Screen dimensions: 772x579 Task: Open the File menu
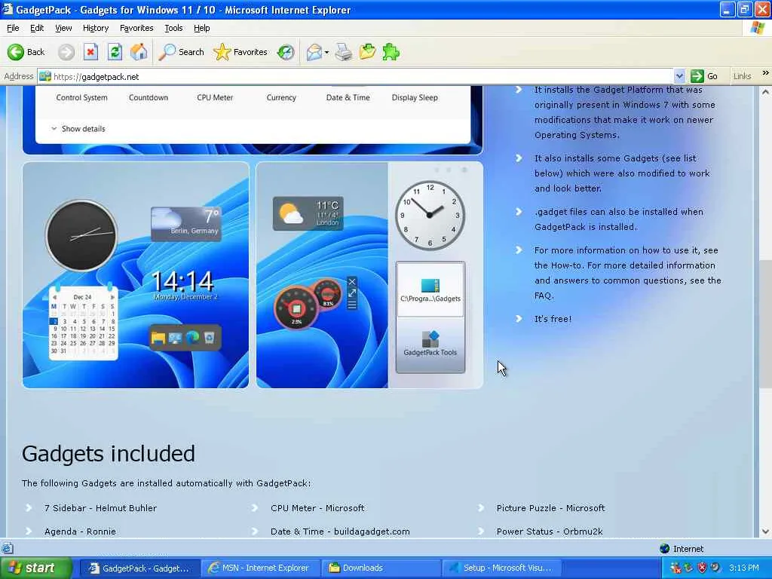(13, 28)
